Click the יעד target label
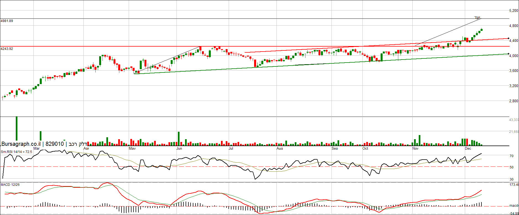The image size is (519, 215). pos(477,18)
